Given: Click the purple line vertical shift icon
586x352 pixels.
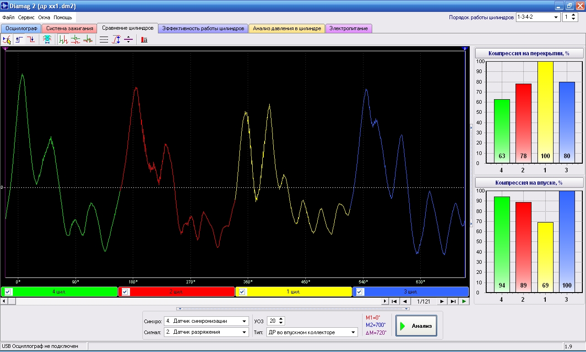Looking at the screenshot, I should (x=128, y=40).
